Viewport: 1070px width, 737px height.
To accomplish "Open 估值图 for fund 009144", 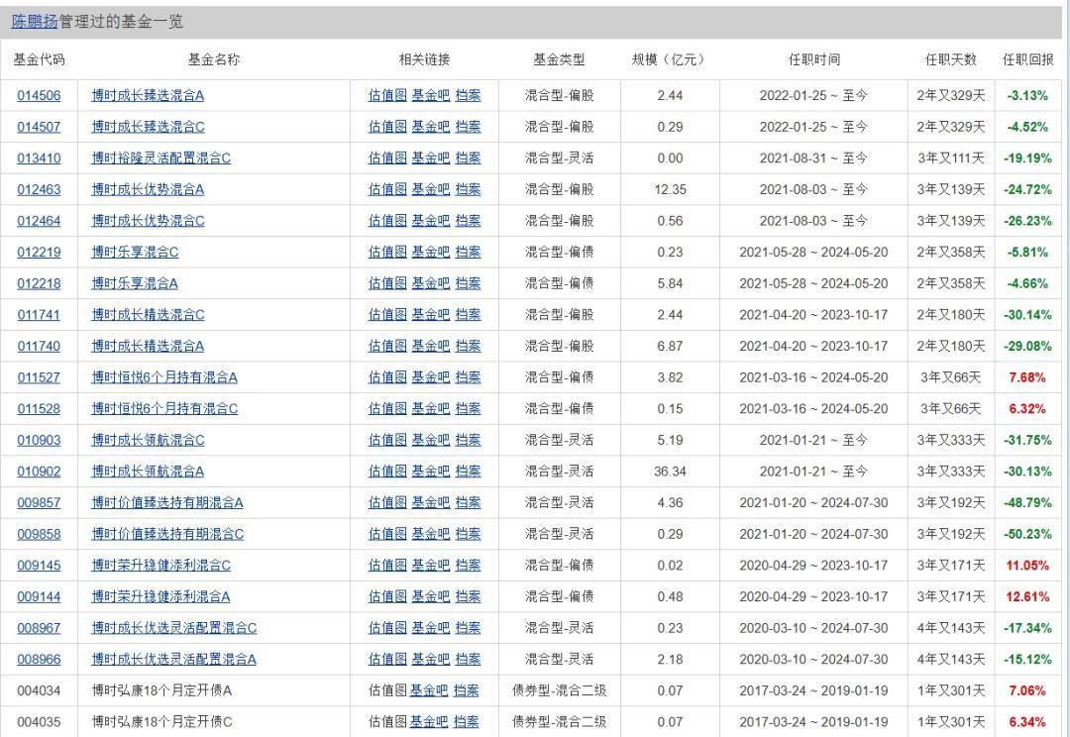I will click(x=387, y=597).
